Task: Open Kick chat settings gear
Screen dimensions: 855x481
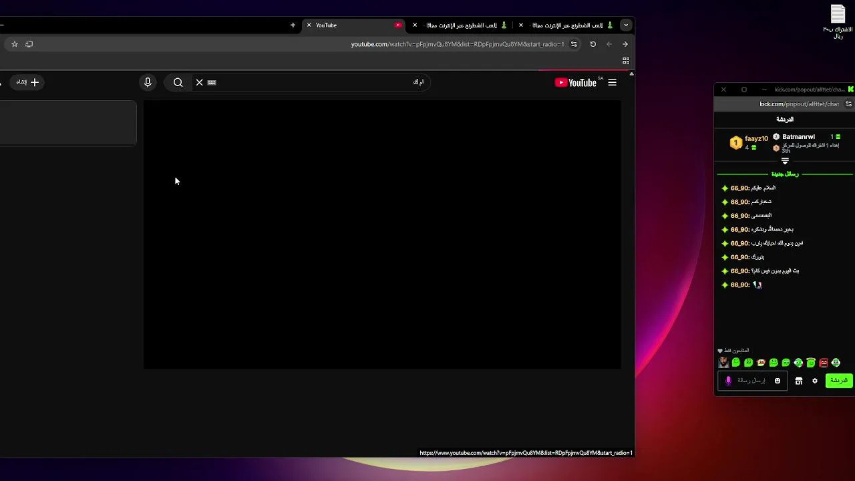Action: click(x=814, y=381)
